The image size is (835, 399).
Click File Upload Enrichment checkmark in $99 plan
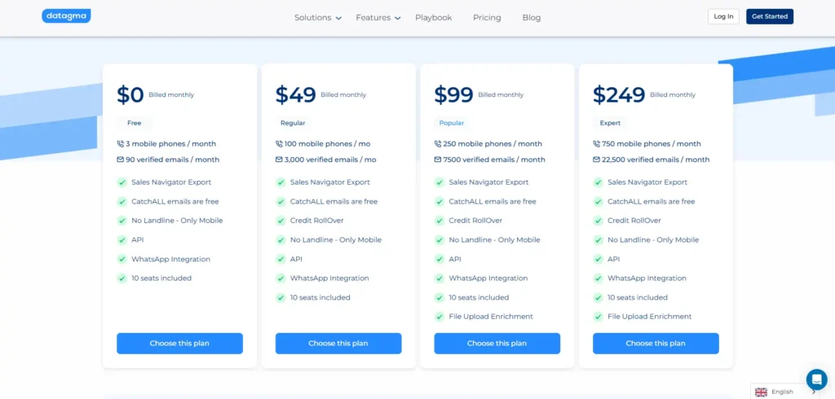(440, 317)
